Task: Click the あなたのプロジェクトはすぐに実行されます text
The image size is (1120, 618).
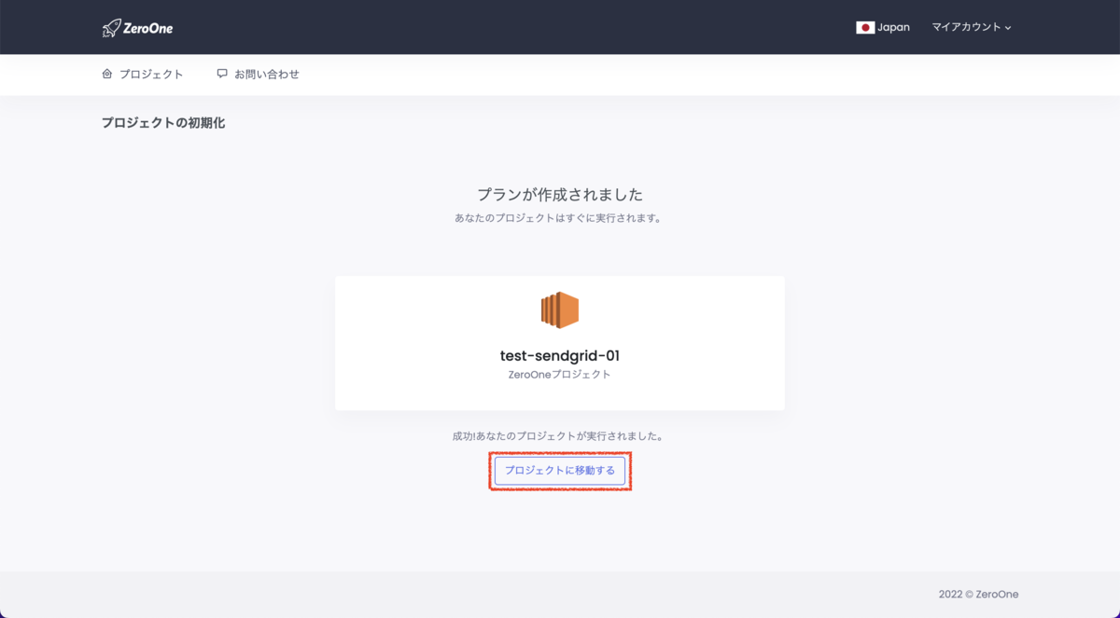Action: pos(560,218)
